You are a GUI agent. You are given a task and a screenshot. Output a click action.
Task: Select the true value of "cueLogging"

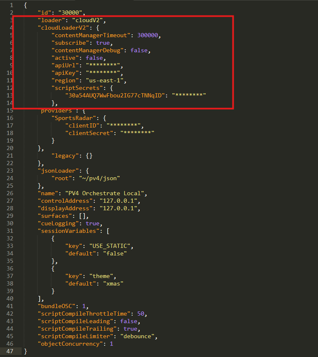(93, 223)
